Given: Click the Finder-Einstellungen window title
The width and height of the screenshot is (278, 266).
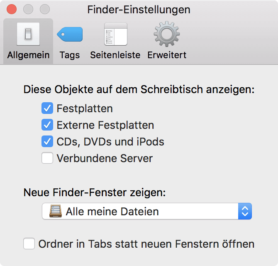Looking at the screenshot, I should [x=139, y=10].
